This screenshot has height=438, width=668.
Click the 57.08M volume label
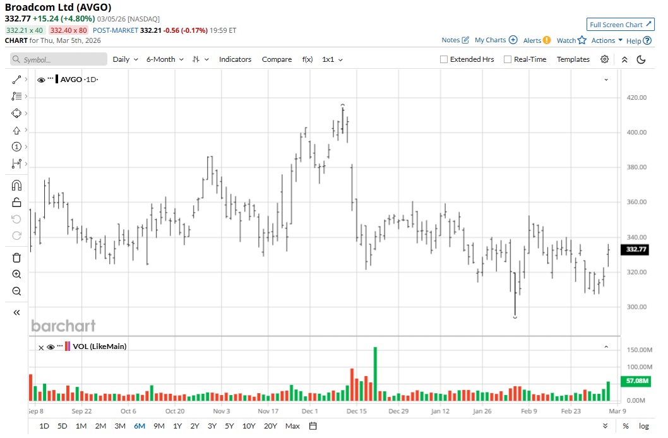tap(636, 381)
